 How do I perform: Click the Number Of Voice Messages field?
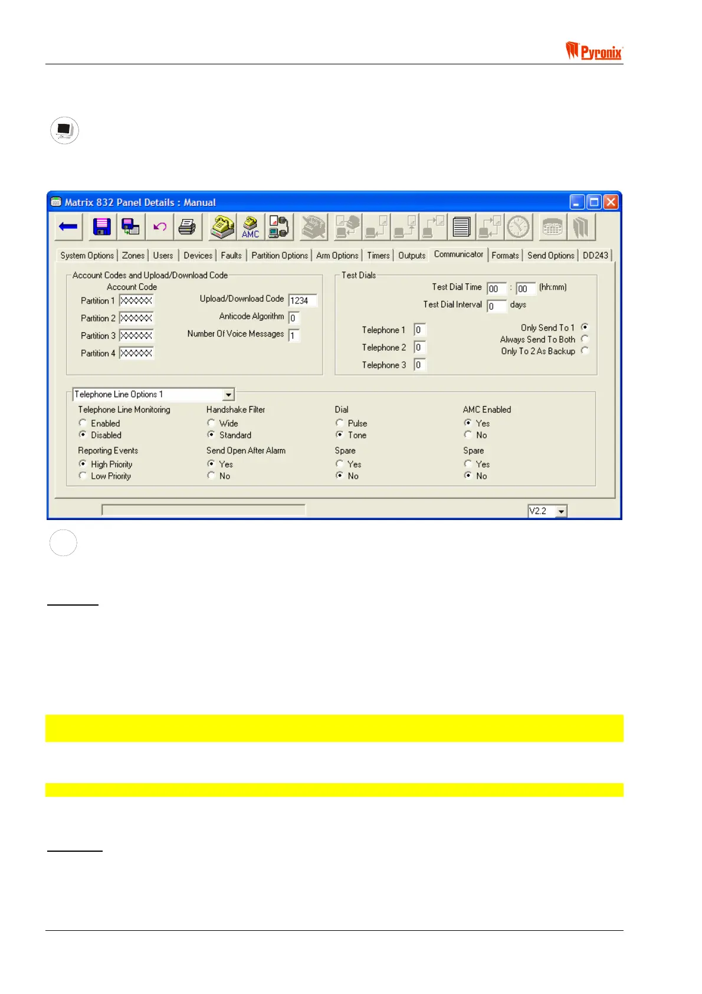pyautogui.click(x=294, y=336)
